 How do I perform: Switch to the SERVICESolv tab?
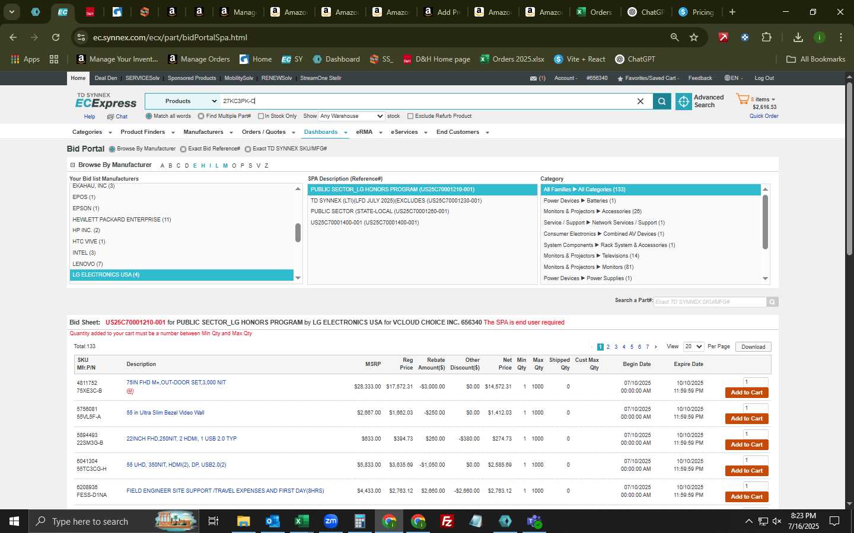142,78
